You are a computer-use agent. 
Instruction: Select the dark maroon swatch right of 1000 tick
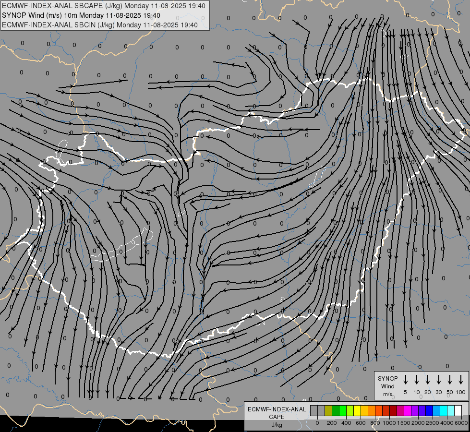click(x=393, y=410)
